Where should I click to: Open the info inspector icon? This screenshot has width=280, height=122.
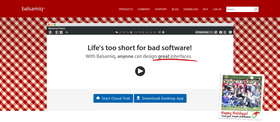pos(221,32)
